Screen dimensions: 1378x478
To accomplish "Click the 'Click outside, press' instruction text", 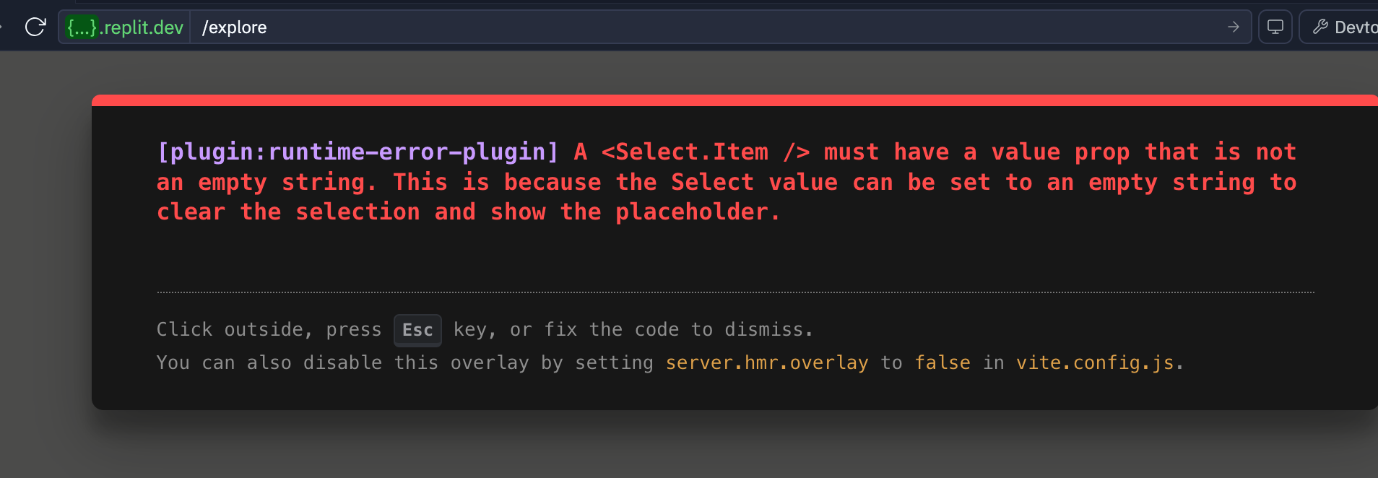I will pyautogui.click(x=269, y=330).
